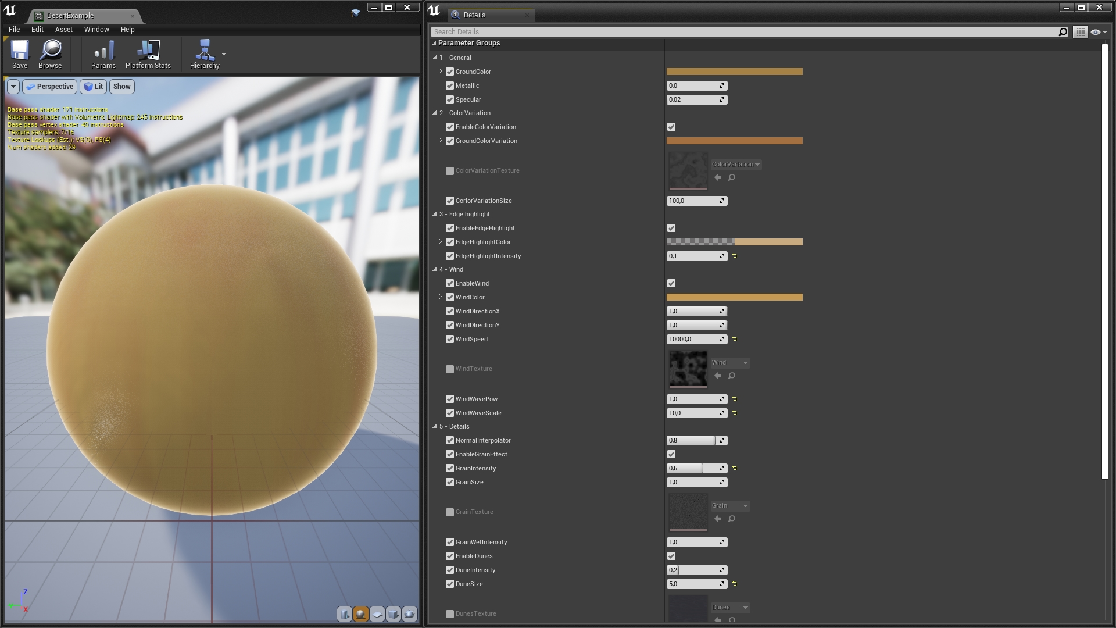This screenshot has height=628, width=1116.
Task: Reset EdgeHighlightIntensity to default arrow
Action: tap(735, 256)
